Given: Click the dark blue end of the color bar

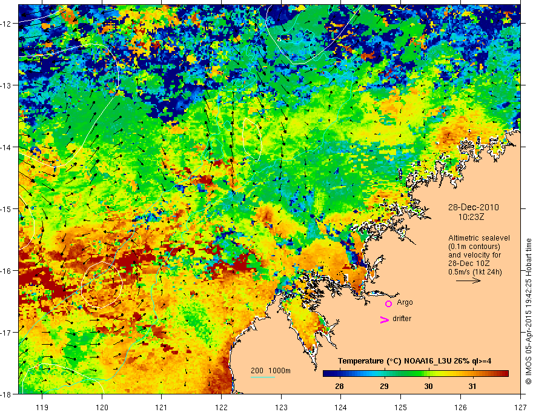Looking at the screenshot, I should (x=326, y=374).
